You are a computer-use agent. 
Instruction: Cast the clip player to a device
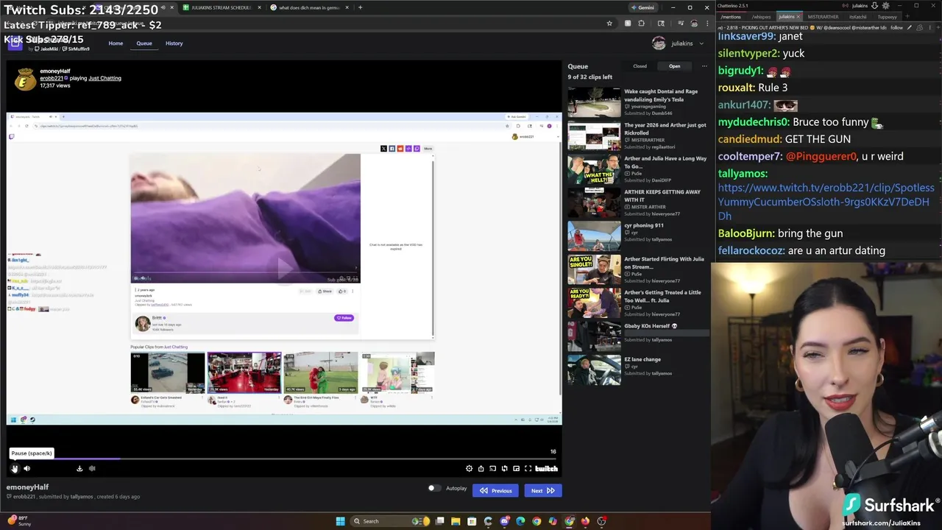pos(492,468)
